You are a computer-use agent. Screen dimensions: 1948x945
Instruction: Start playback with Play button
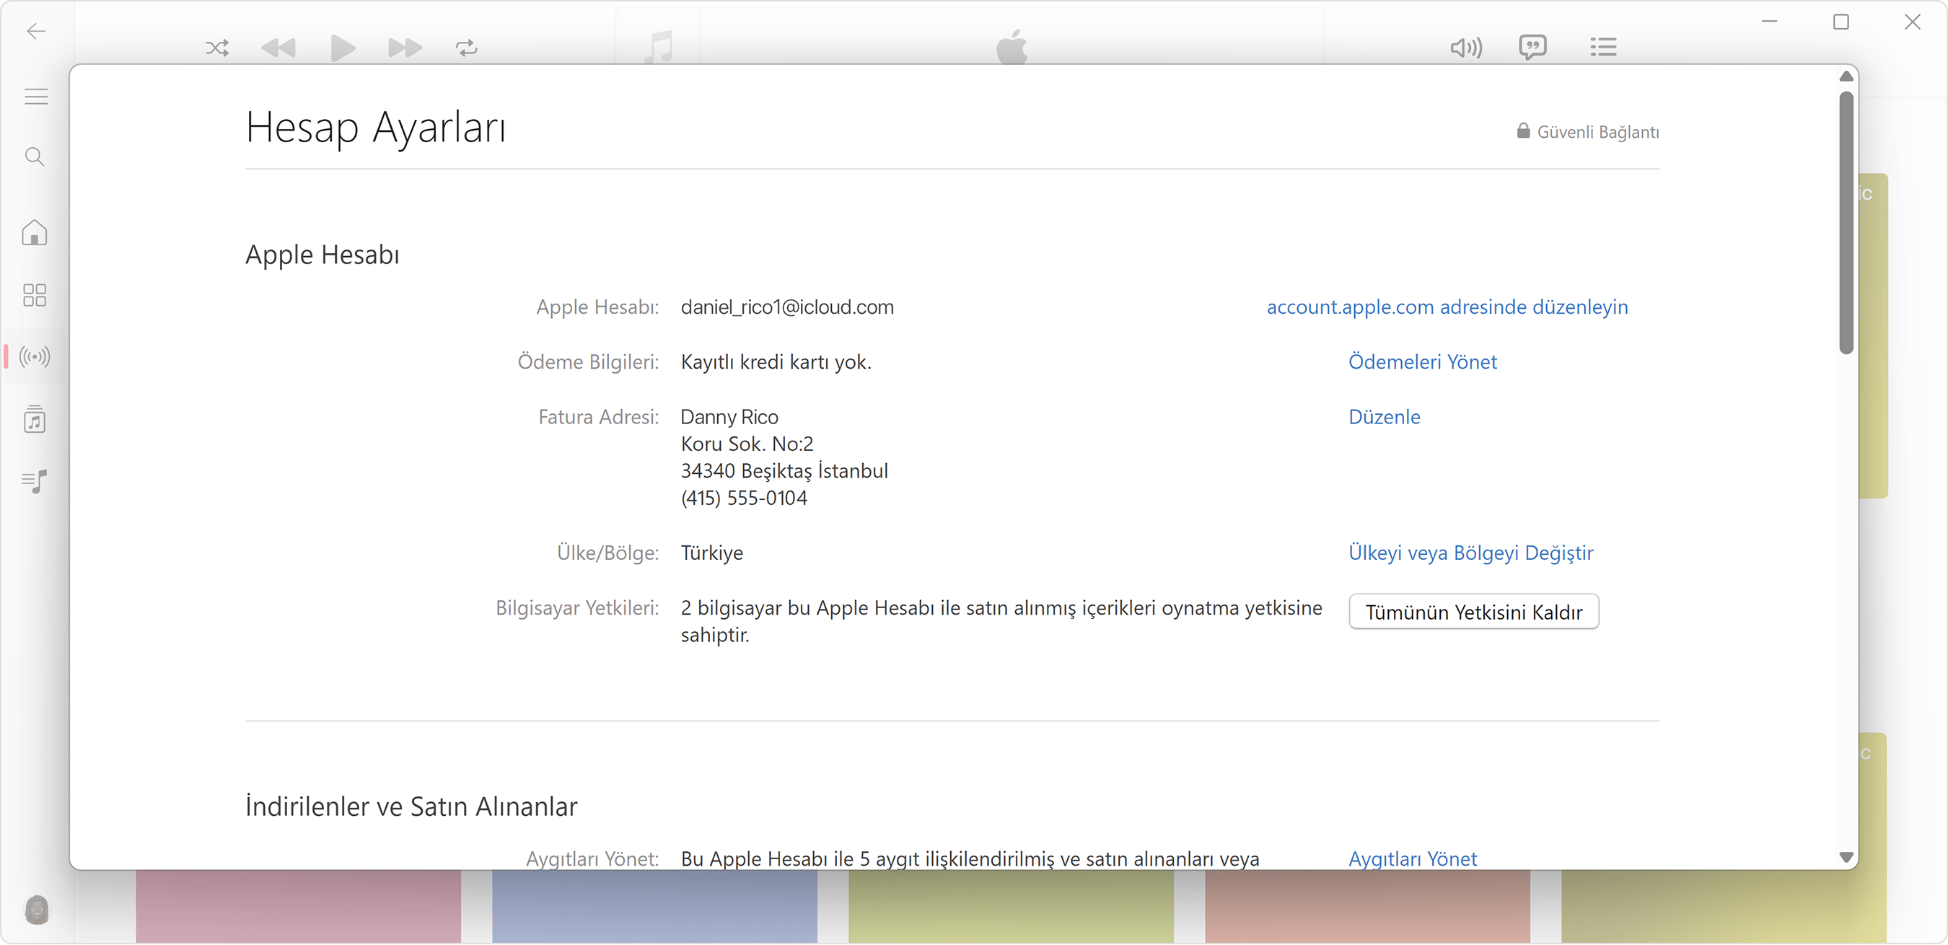pos(343,48)
